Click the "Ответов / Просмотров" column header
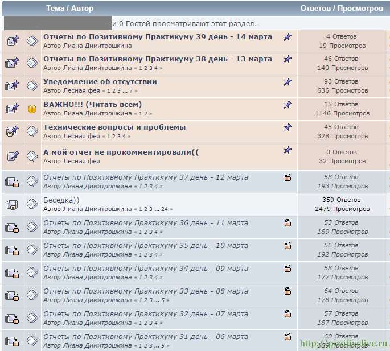 click(342, 9)
